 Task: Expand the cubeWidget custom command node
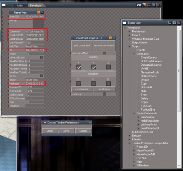click(x=138, y=117)
